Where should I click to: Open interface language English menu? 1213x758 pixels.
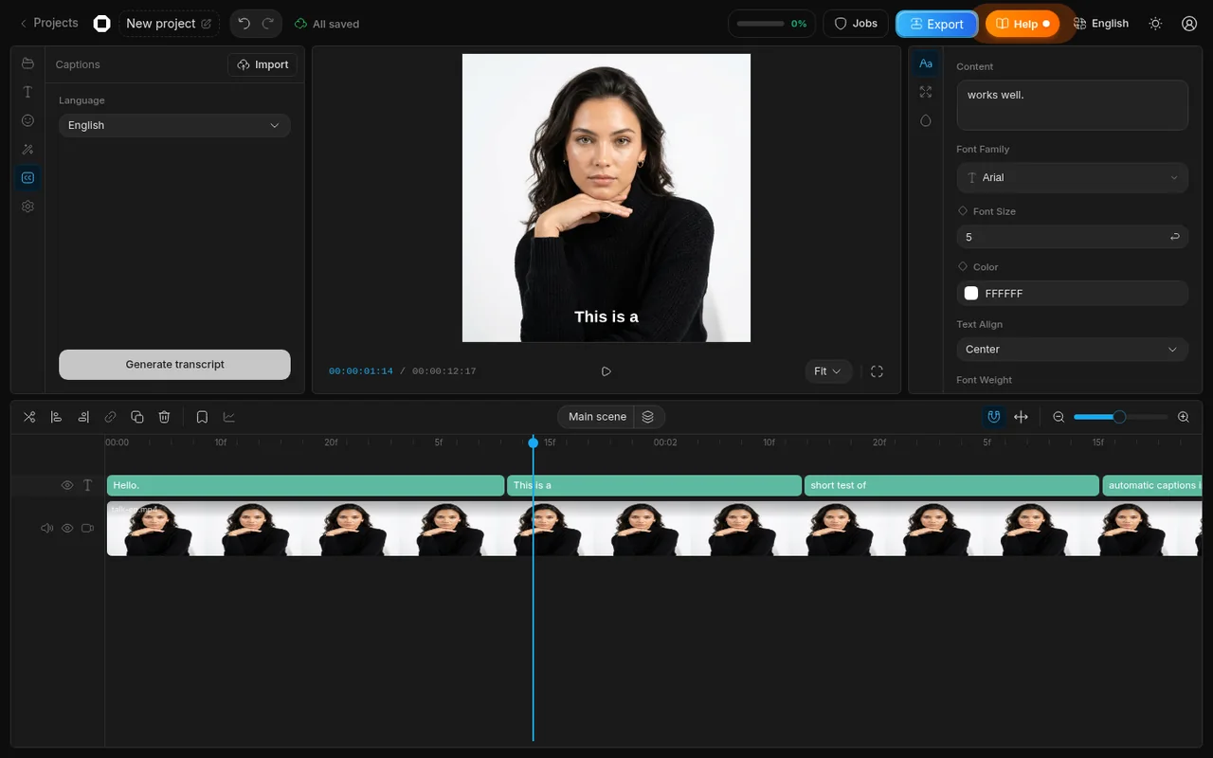pos(1100,24)
